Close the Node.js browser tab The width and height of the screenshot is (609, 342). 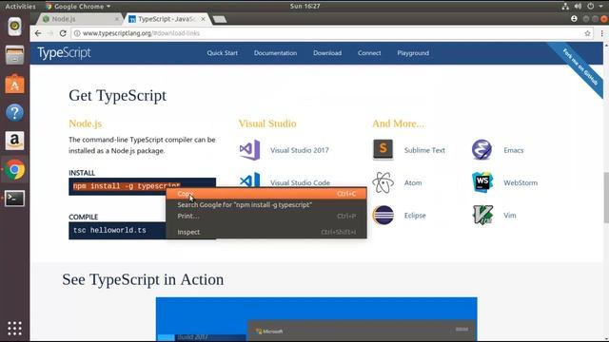tap(116, 19)
